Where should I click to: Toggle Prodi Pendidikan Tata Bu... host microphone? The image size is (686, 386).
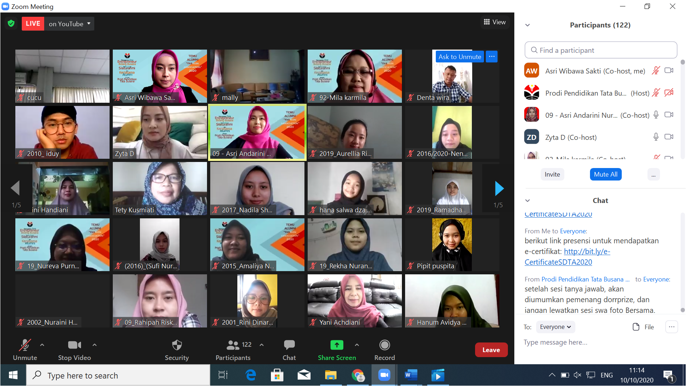656,93
